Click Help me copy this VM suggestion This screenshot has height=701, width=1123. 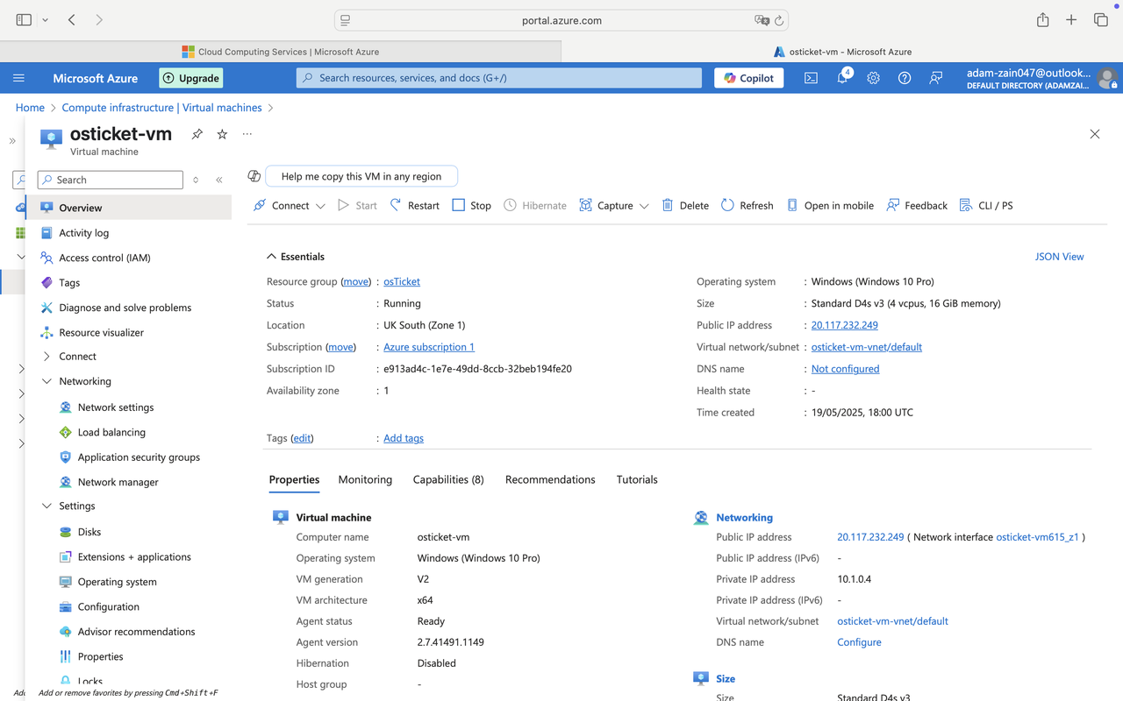361,176
